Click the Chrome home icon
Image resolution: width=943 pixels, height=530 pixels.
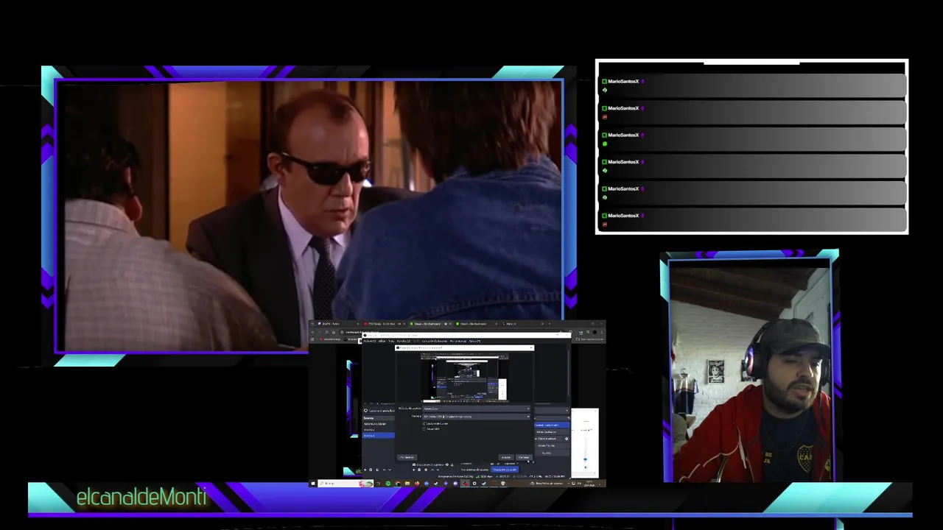coord(334,332)
